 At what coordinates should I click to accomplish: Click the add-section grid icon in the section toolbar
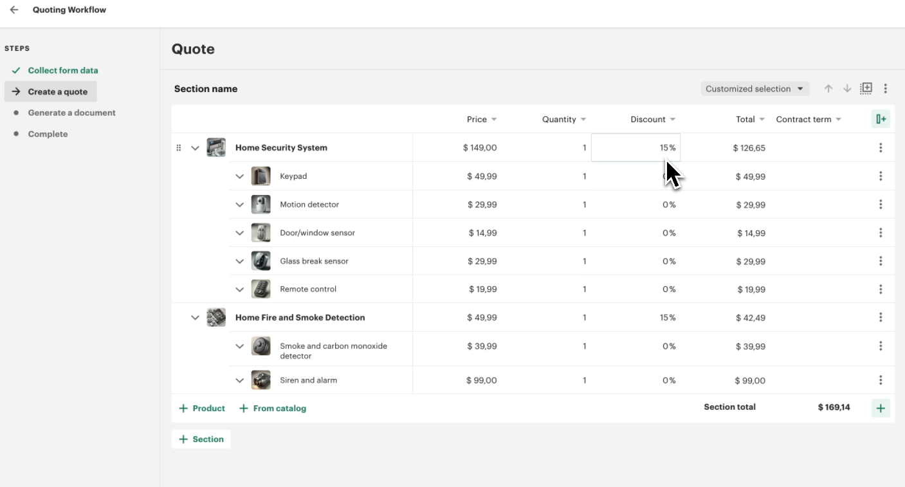866,88
